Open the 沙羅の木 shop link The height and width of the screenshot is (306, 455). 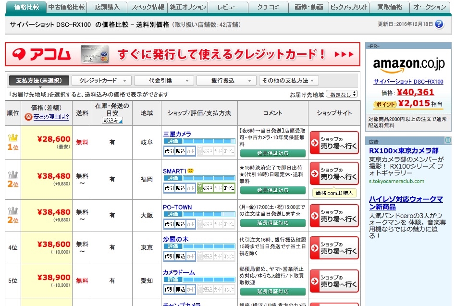coord(176,239)
